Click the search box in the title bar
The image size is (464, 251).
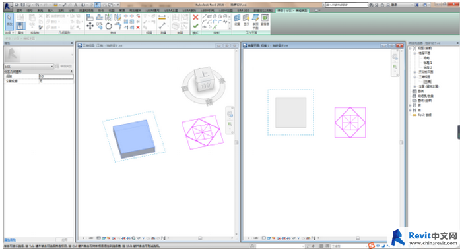[347, 5]
